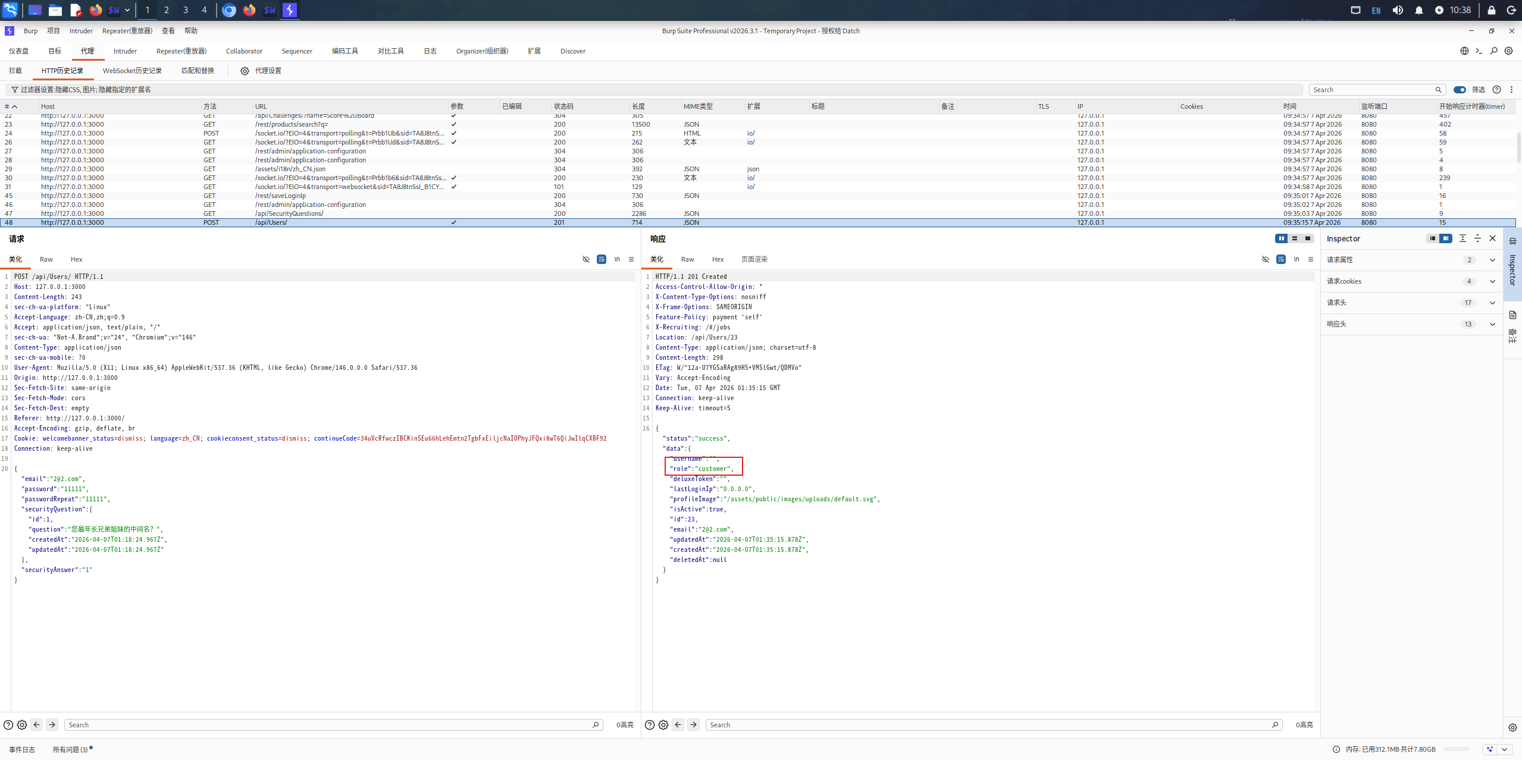
Task: Open the history table three-dot menu
Action: (1511, 90)
